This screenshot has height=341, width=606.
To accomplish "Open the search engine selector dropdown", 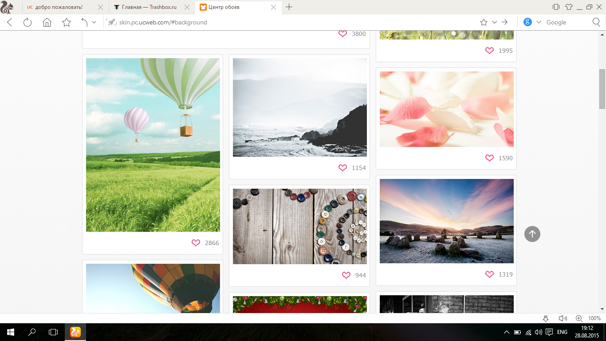I will pos(539,22).
